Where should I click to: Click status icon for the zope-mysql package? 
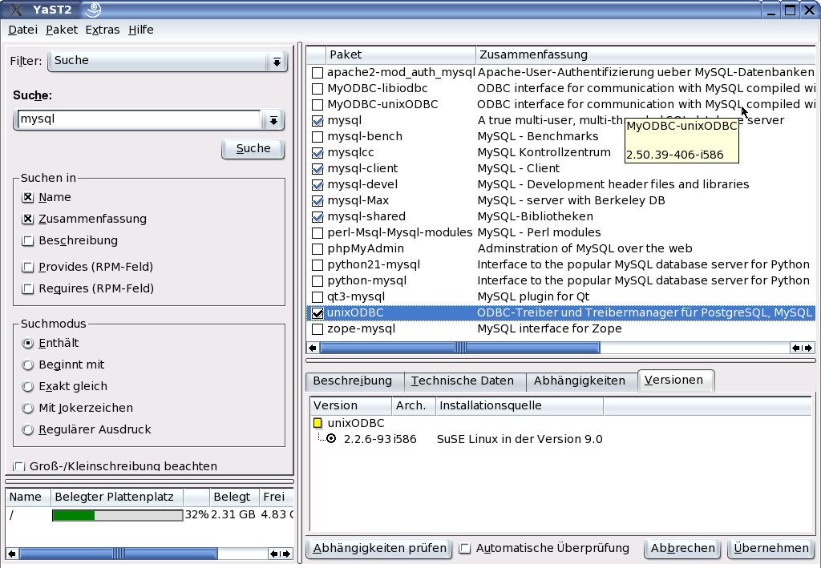[x=317, y=329]
